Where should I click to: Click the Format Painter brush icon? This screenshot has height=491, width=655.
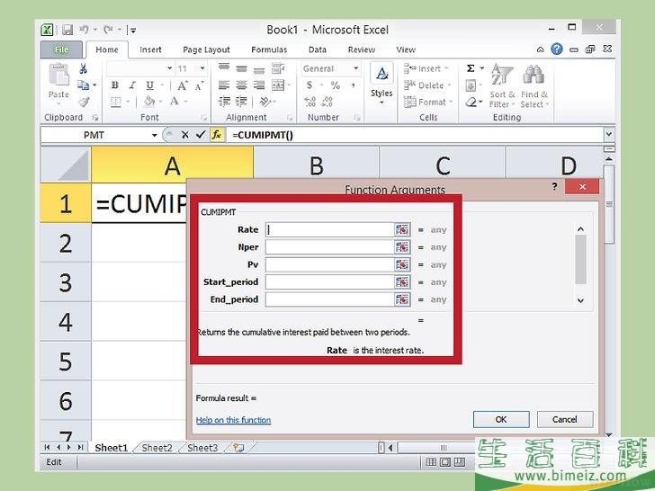click(84, 102)
